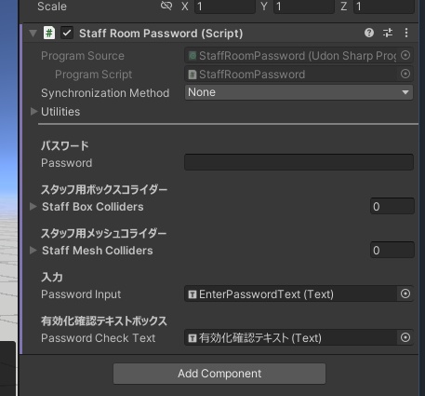Image resolution: width=425 pixels, height=396 pixels.
Task: Click the Scale Y value field
Action: pyautogui.click(x=304, y=7)
